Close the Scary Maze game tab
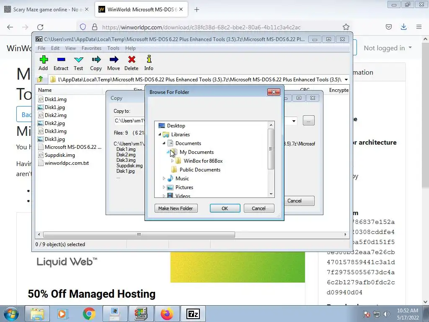 tap(87, 10)
